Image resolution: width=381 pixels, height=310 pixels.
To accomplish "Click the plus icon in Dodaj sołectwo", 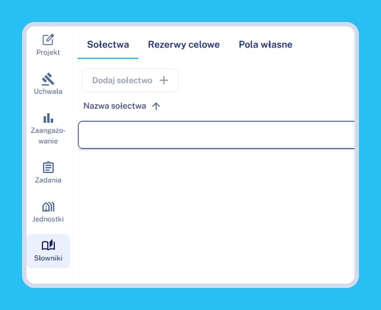I will pyautogui.click(x=164, y=80).
